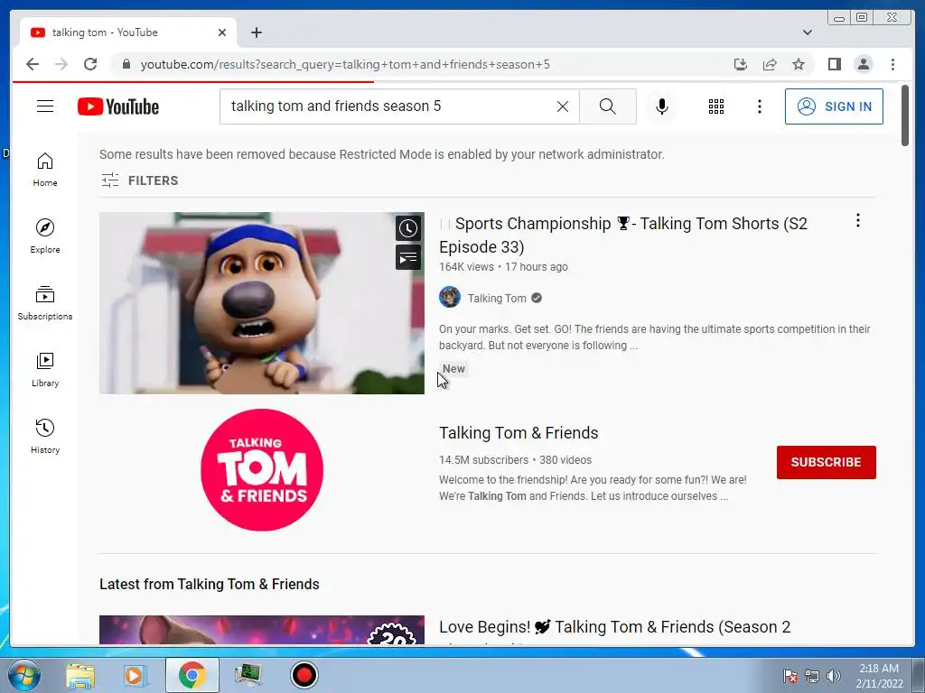Click the red record button taskbar icon
The height and width of the screenshot is (693, 925).
(304, 675)
